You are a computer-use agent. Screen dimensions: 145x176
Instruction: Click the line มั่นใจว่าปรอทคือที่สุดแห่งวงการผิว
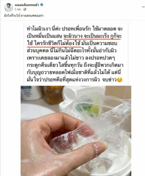[63, 80]
